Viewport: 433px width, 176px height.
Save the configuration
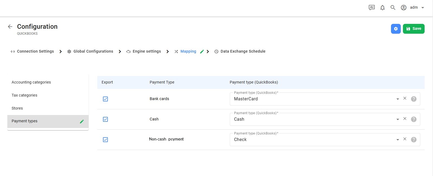(x=413, y=29)
